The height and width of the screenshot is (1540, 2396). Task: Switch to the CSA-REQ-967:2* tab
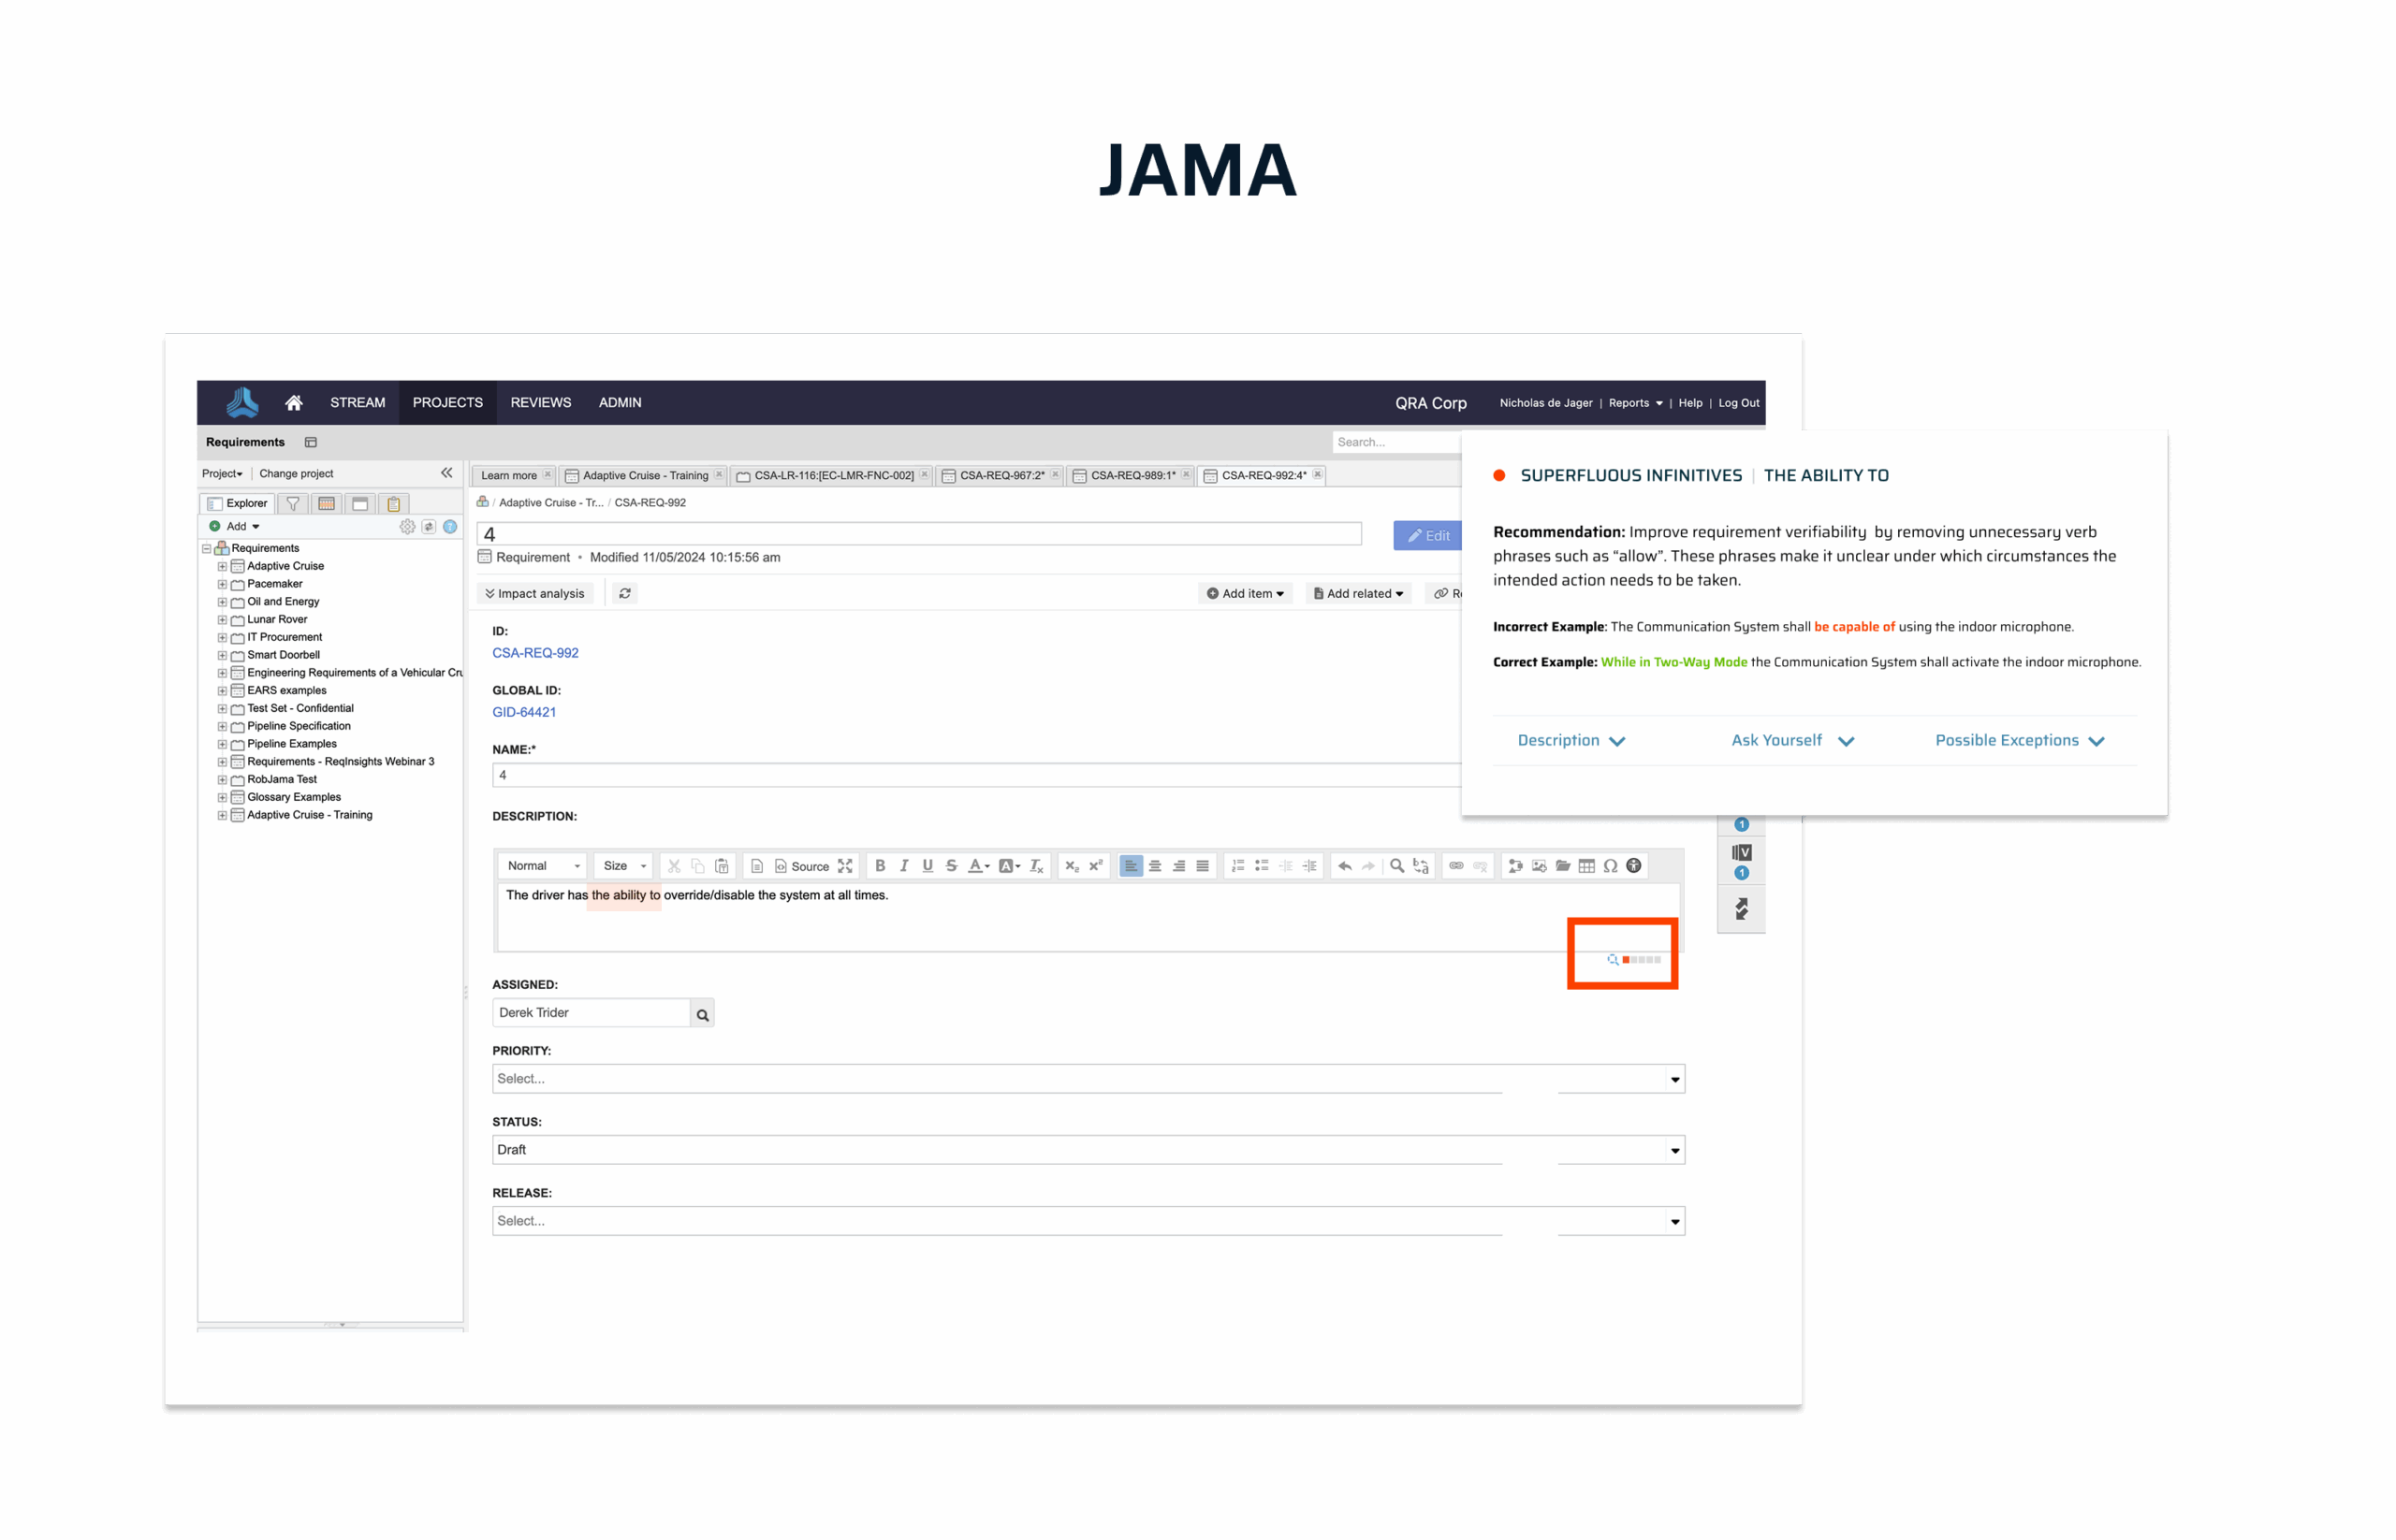[998, 476]
